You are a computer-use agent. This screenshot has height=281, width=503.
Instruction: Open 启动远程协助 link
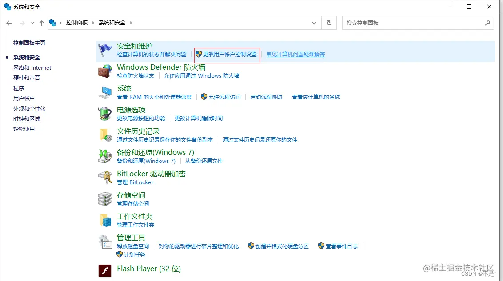pos(266,97)
